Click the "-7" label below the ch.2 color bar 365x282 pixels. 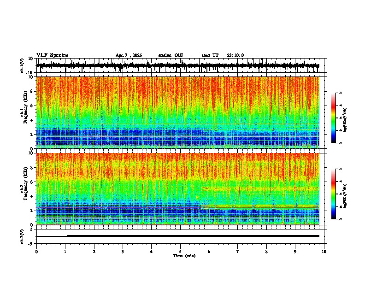[x=340, y=219]
